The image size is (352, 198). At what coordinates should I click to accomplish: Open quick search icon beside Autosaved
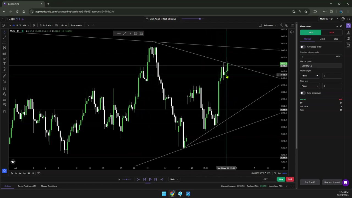tap(281, 25)
